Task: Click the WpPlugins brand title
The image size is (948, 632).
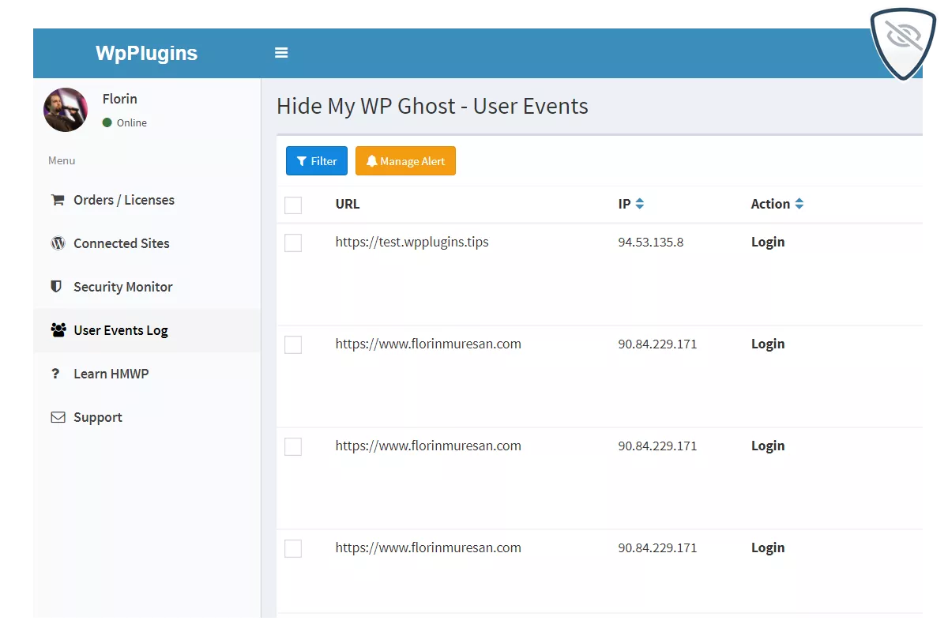Action: tap(146, 53)
